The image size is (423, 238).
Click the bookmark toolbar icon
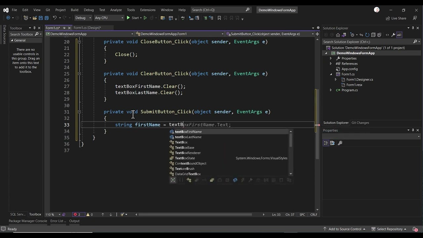pyautogui.click(x=219, y=18)
